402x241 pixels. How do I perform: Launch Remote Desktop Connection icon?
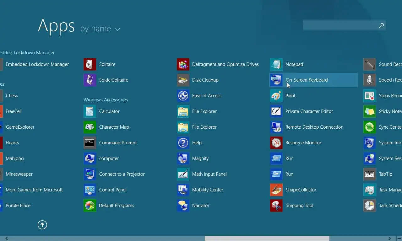[x=276, y=127]
